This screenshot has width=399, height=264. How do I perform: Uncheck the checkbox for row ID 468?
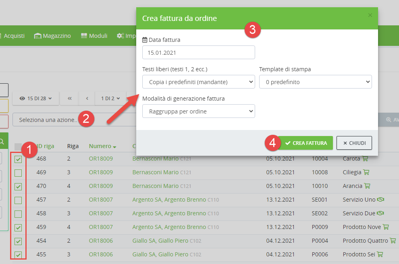pyautogui.click(x=18, y=159)
